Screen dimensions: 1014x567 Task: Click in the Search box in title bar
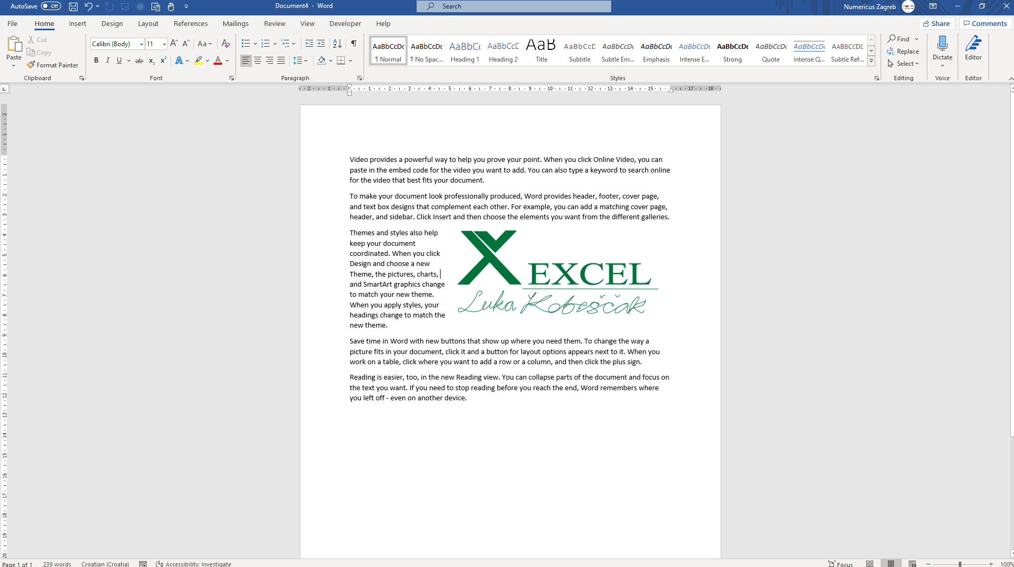click(x=513, y=6)
